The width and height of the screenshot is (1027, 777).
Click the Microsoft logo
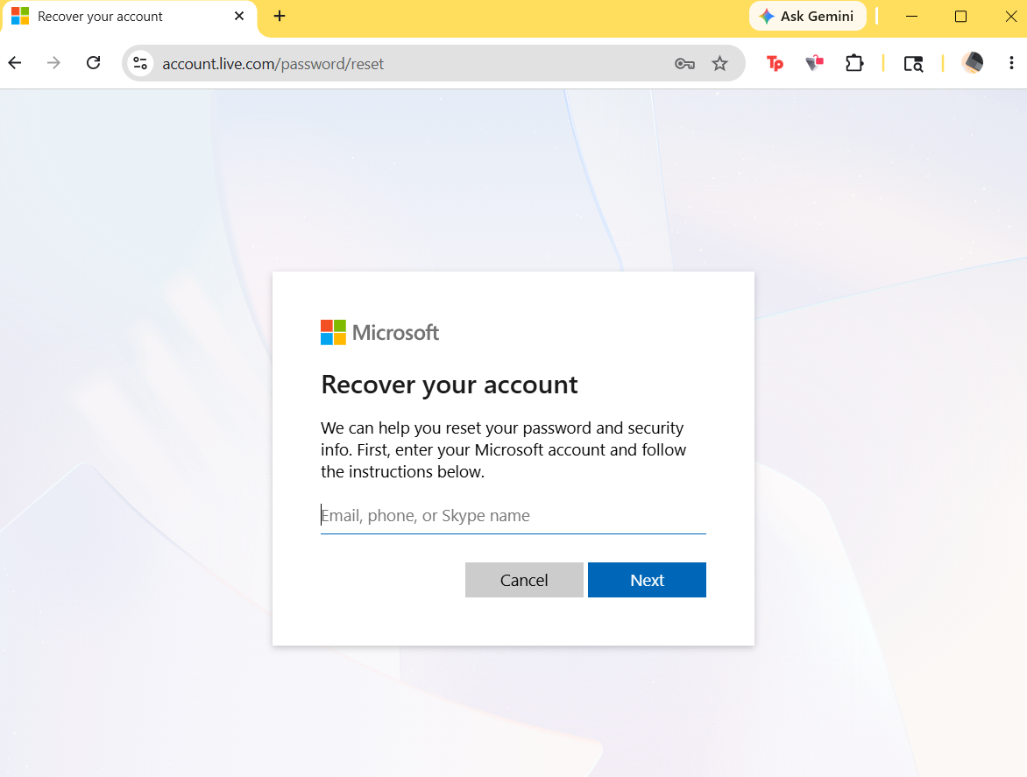pos(379,333)
